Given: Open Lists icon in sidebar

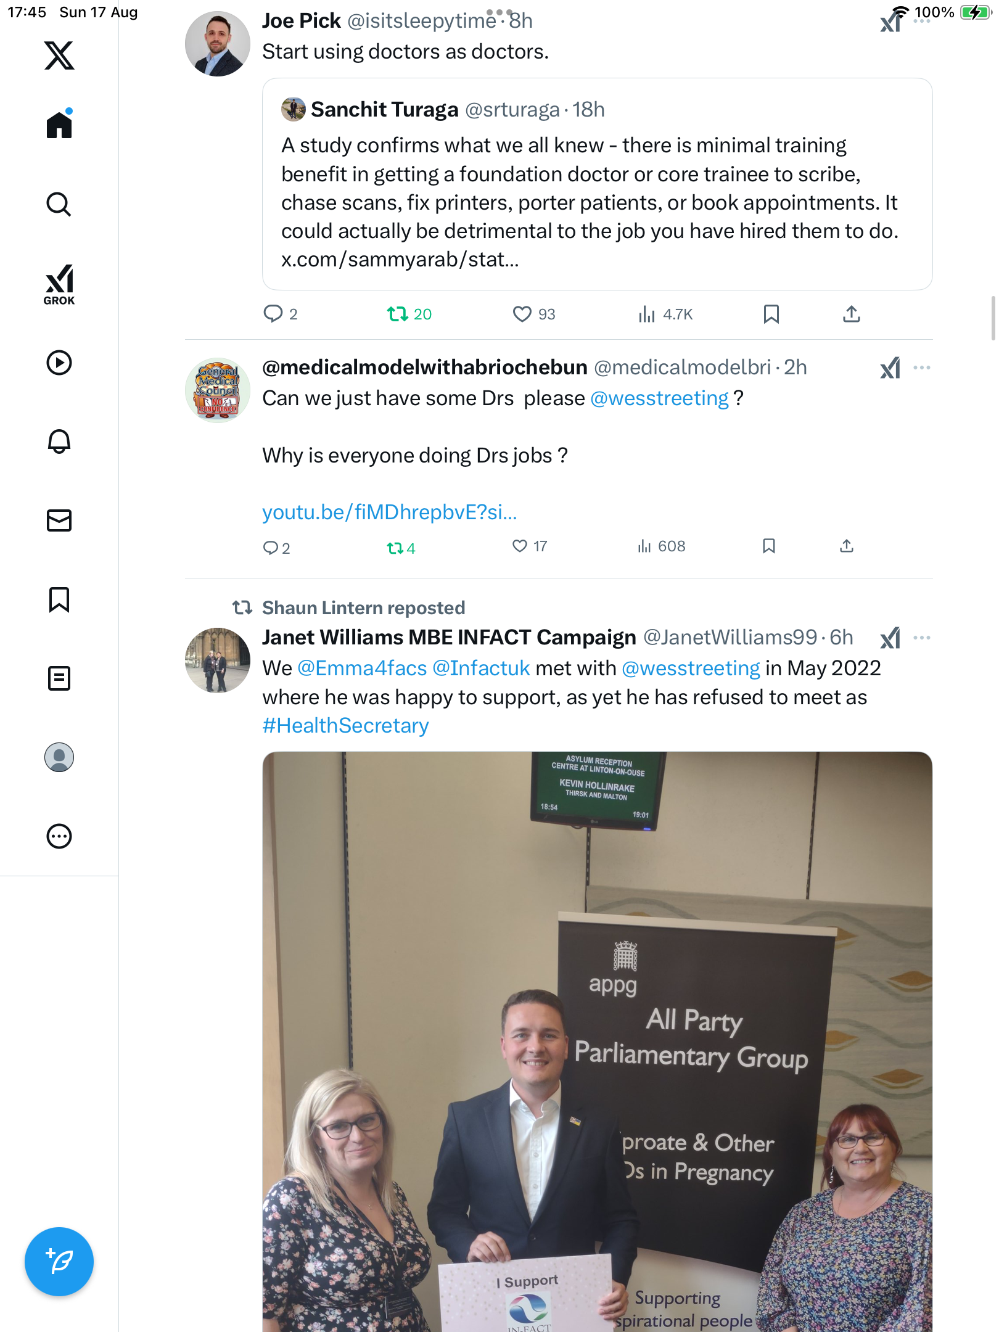Looking at the screenshot, I should click(x=59, y=678).
